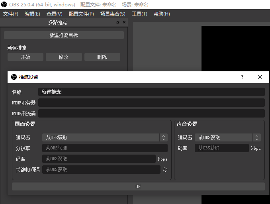The height and width of the screenshot is (204, 270).
Task: Click the arrows of the 声音设置 编码器 combo box
Action: 257,137
